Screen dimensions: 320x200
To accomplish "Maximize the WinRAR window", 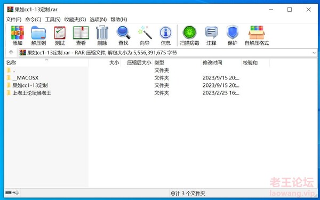I will [x=290, y=10].
